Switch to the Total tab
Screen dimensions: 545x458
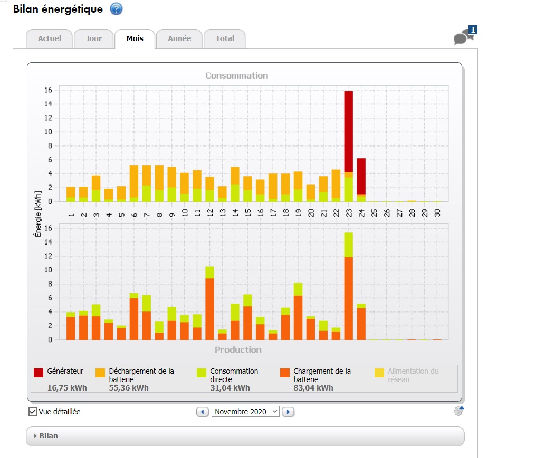(225, 38)
